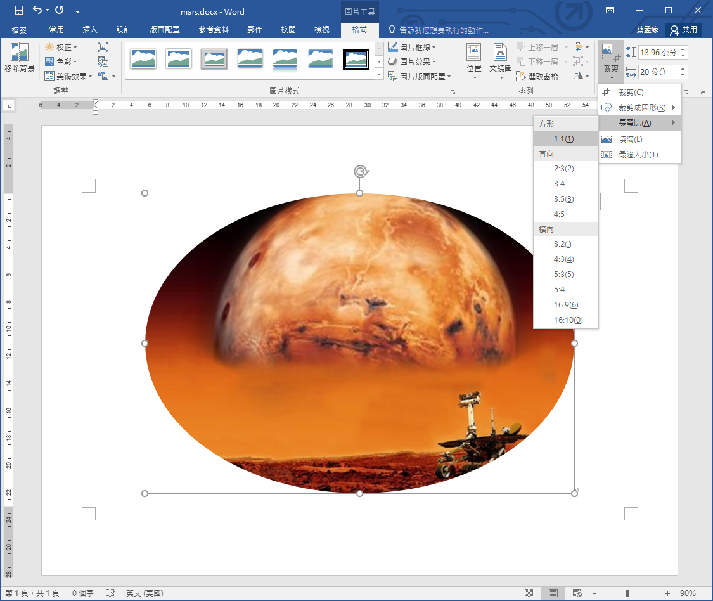Click the 選取窗格 (Selection Pane) icon
Viewport: 713px width, 601px height.
537,77
